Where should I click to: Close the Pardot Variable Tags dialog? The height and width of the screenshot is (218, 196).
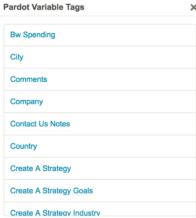pos(193,8)
